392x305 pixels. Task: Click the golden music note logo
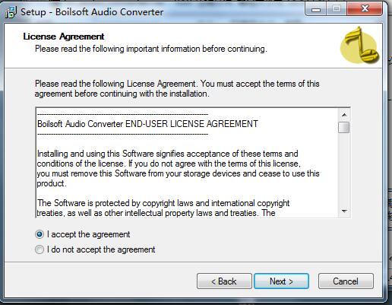pos(359,46)
